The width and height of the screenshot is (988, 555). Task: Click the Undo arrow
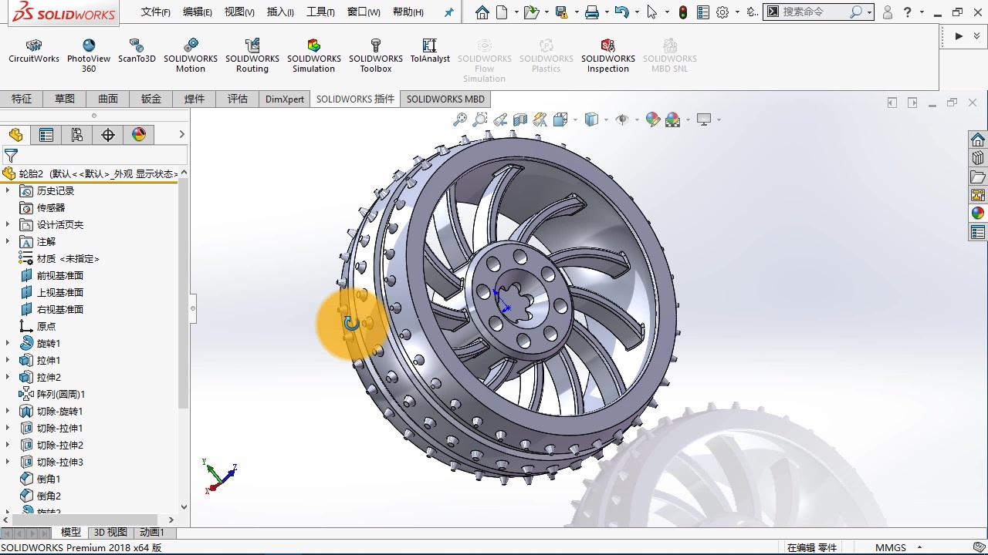(622, 12)
